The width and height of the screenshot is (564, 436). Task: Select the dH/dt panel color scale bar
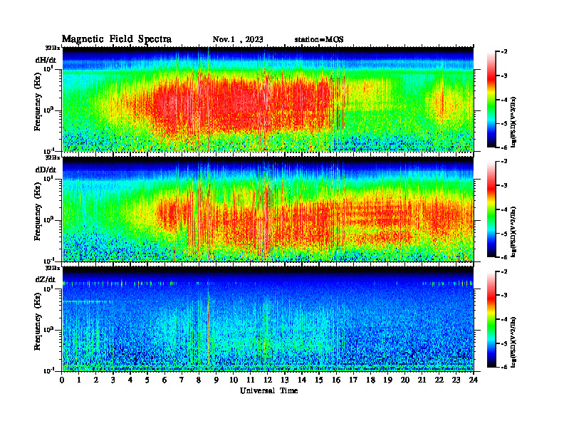click(491, 100)
